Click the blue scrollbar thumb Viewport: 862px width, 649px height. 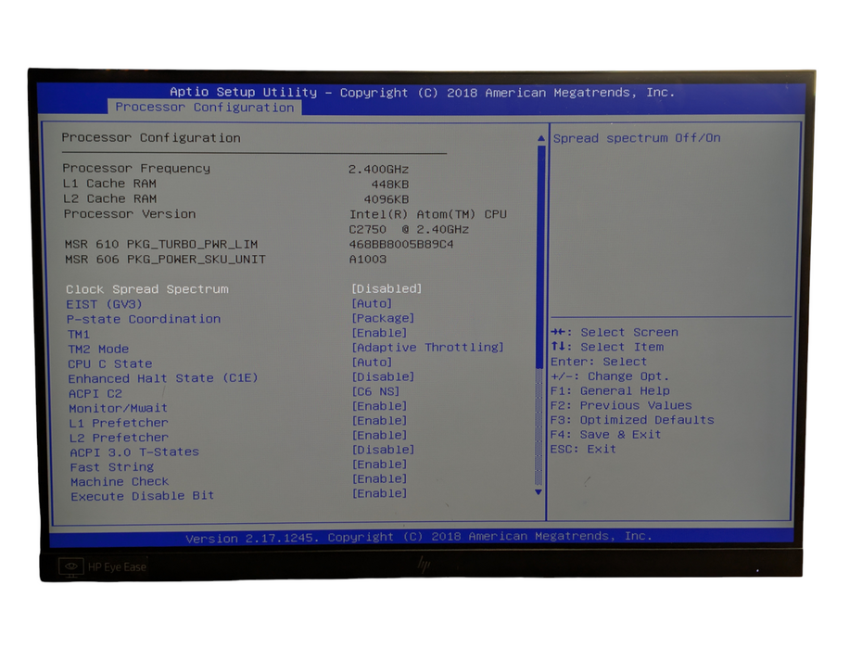coord(540,256)
